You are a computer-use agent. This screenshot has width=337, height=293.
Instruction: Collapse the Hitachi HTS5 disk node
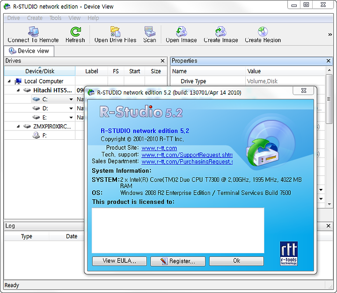pos(18,90)
